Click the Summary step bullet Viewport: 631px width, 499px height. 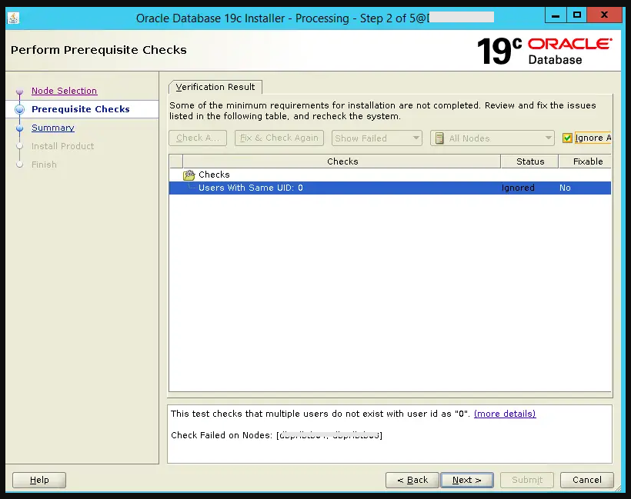[19, 128]
